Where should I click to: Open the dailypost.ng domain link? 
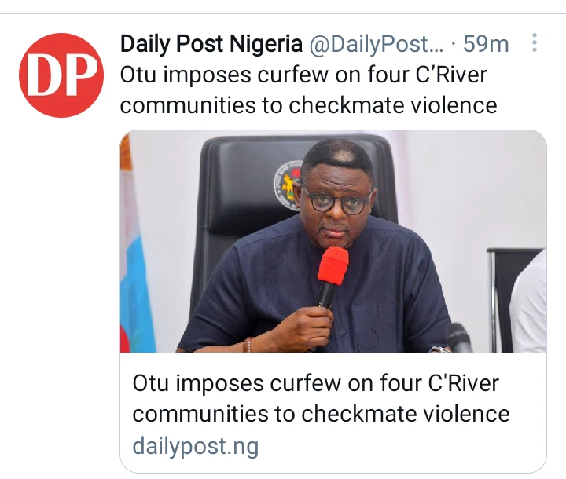[x=195, y=446]
